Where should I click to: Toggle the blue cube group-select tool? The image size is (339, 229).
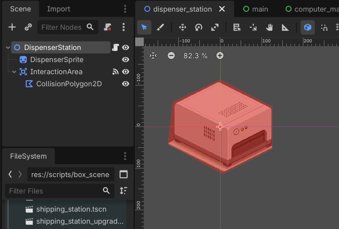(308, 27)
